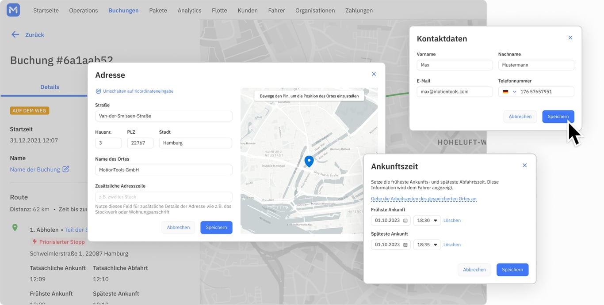Image resolution: width=604 pixels, height=305 pixels.
Task: Open Analytics in the navigation bar
Action: (x=189, y=10)
